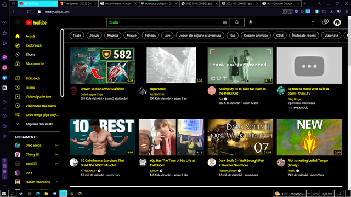Close the YouTube browser tab
Viewport: 351px width, 197px height.
point(55,4)
